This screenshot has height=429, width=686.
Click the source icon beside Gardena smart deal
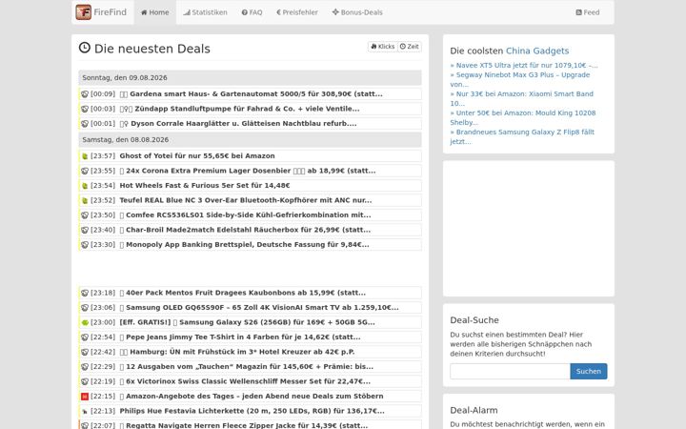tap(85, 94)
